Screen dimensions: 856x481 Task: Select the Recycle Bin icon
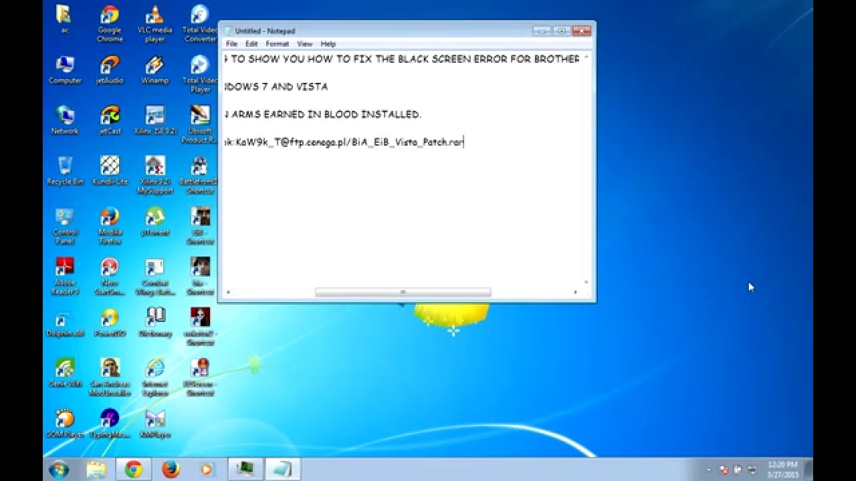click(65, 171)
